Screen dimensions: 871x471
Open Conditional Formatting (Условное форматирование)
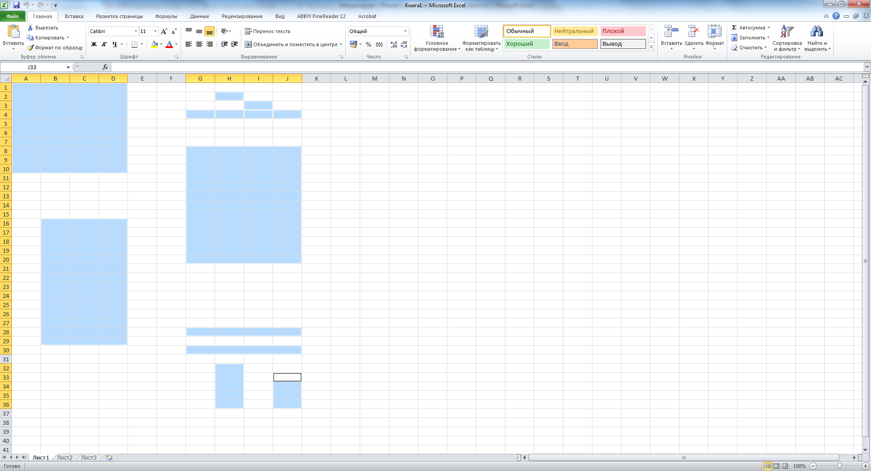coord(437,38)
